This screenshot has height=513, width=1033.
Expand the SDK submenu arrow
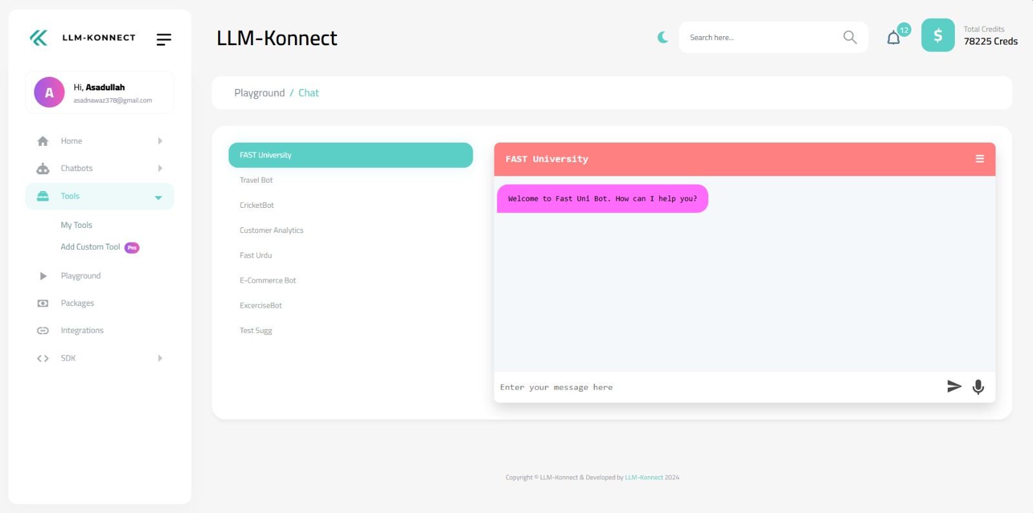click(x=160, y=358)
